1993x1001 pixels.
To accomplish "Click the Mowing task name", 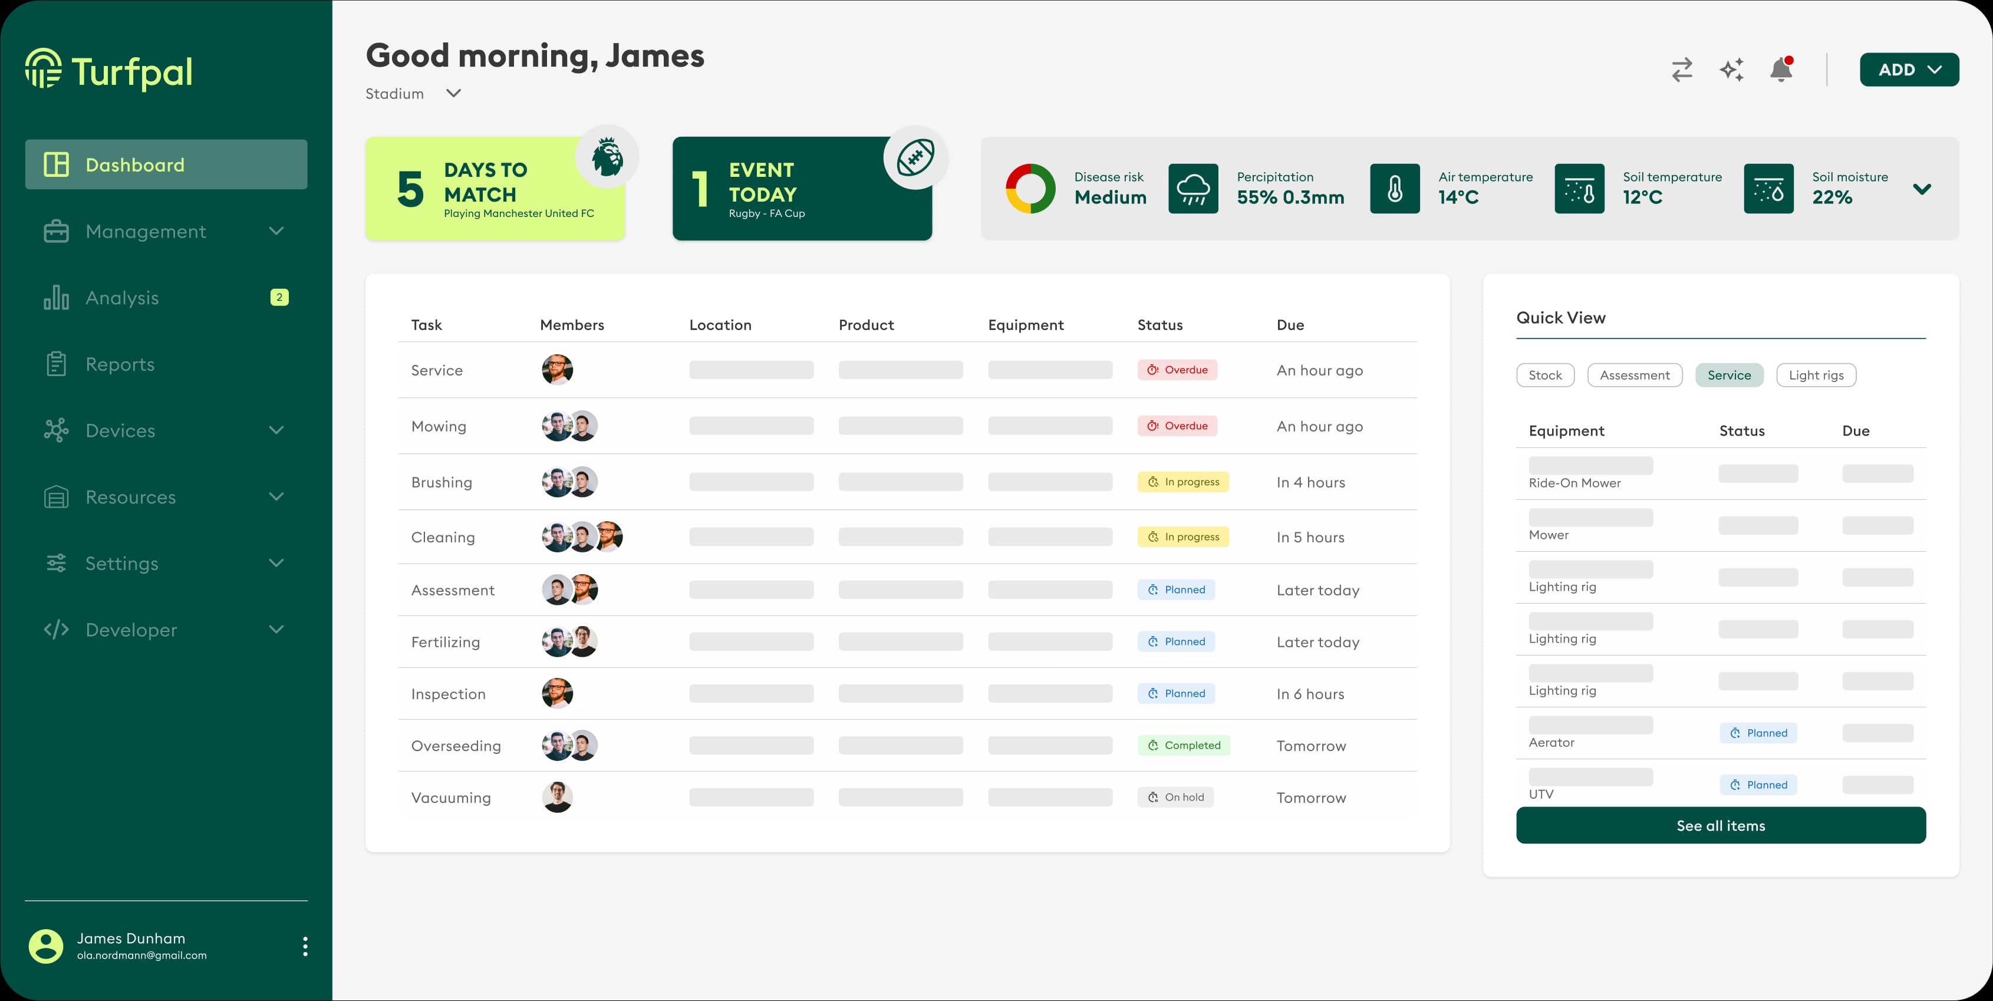I will click(439, 426).
